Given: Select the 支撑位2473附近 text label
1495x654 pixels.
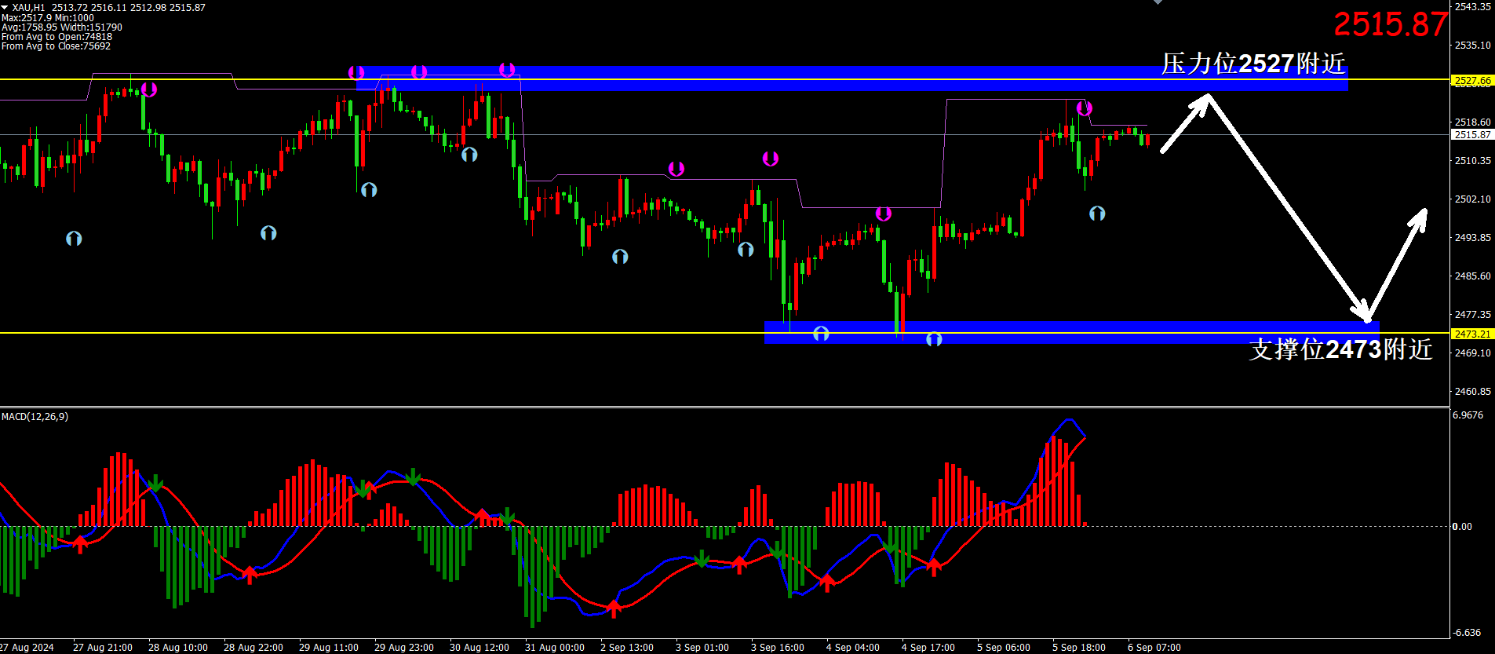Looking at the screenshot, I should click(x=1340, y=349).
